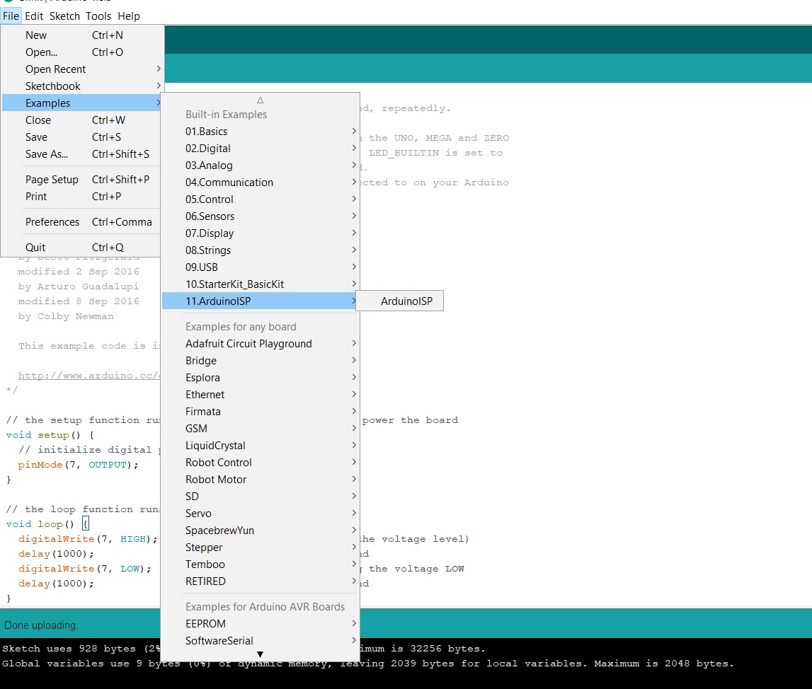Open the Tools menu
This screenshot has width=812, height=689.
click(x=98, y=16)
